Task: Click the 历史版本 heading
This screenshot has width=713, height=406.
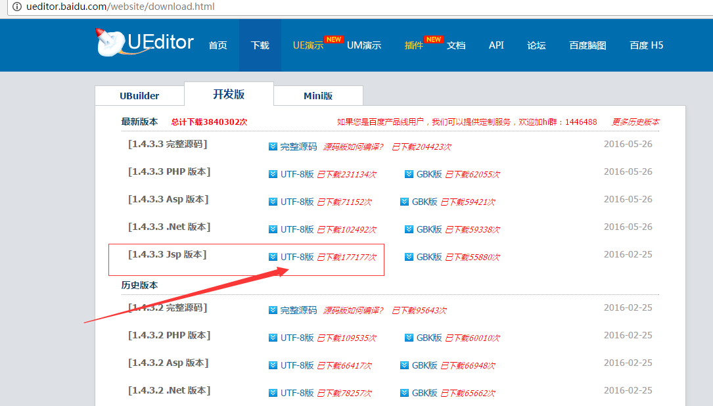Action: [139, 285]
